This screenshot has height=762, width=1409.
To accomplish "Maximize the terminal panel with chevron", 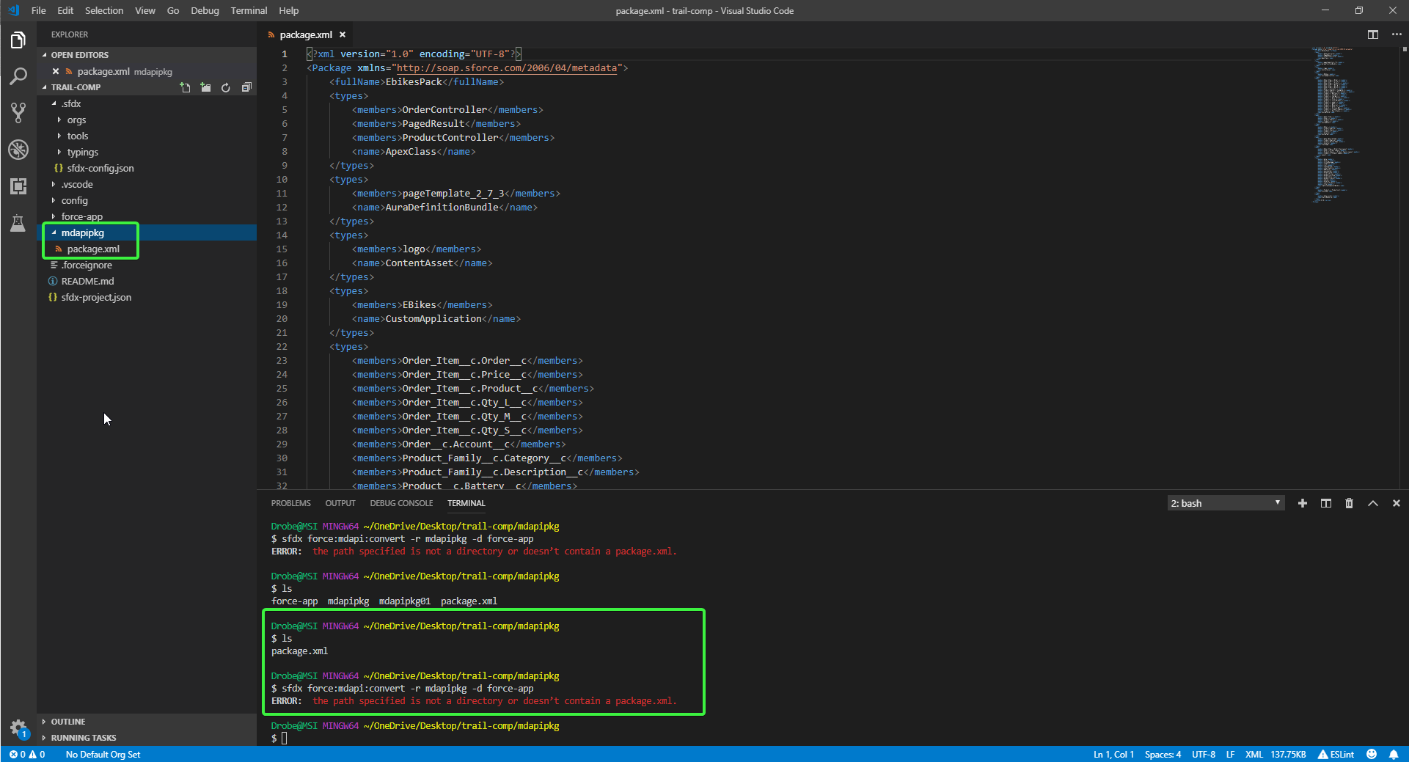I will click(x=1372, y=503).
